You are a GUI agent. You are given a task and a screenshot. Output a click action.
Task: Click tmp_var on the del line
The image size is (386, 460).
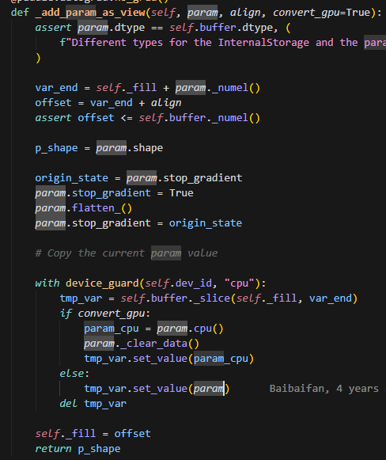pos(105,404)
